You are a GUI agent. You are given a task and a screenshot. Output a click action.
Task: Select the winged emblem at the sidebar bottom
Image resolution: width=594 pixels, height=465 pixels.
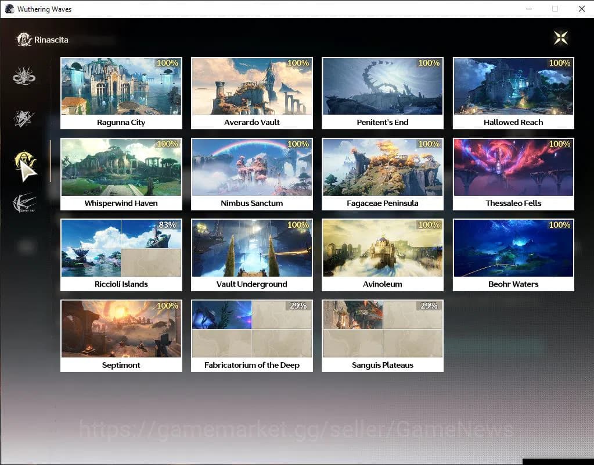(x=24, y=203)
